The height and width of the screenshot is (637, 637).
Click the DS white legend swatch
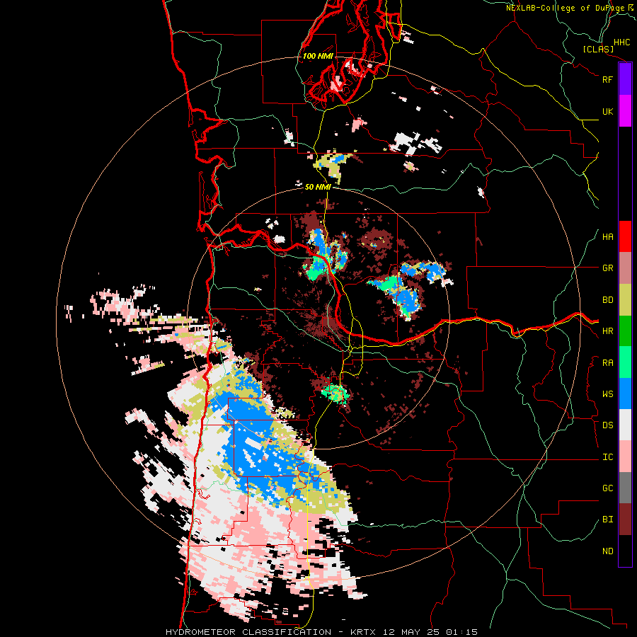pos(625,425)
